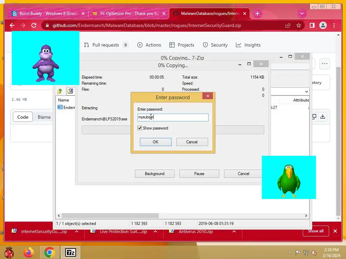The width and height of the screenshot is (346, 259).
Task: Open the GitHub Actions tab
Action: (149, 45)
